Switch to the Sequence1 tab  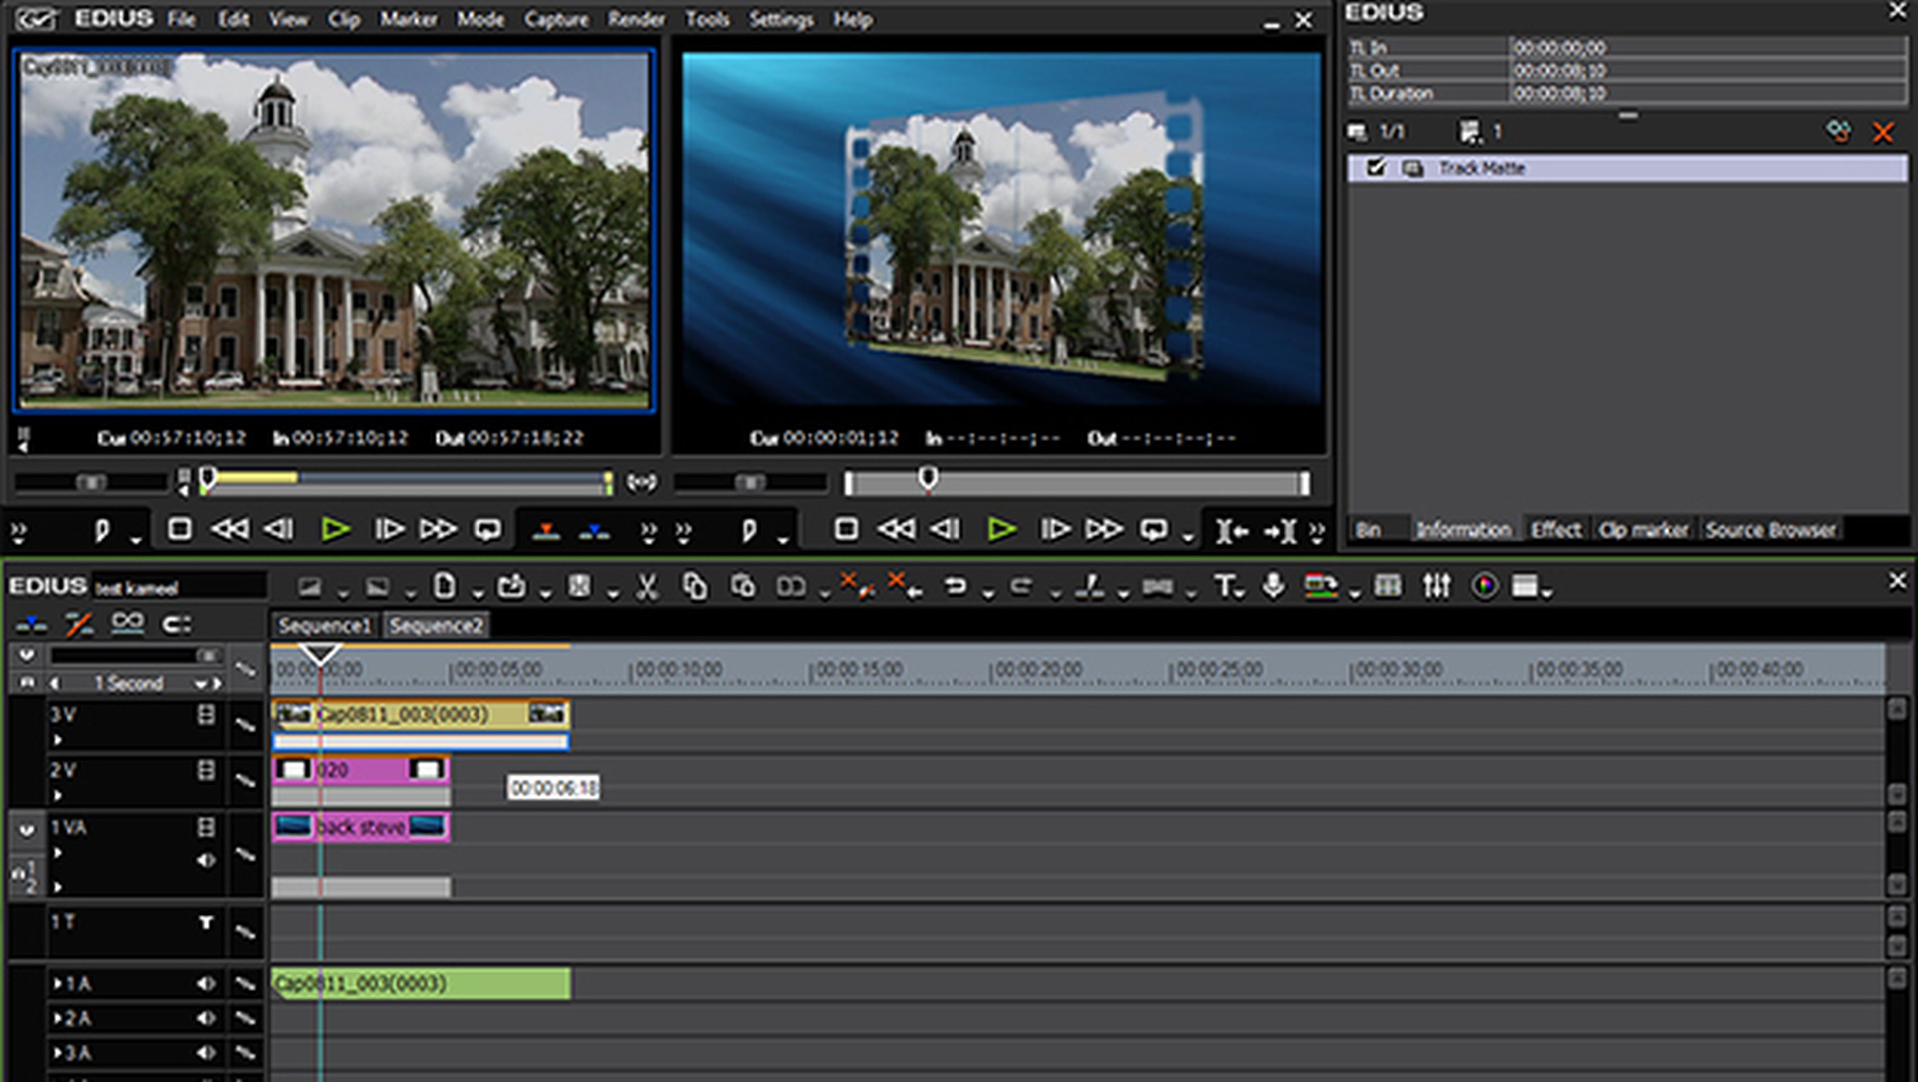click(x=325, y=625)
